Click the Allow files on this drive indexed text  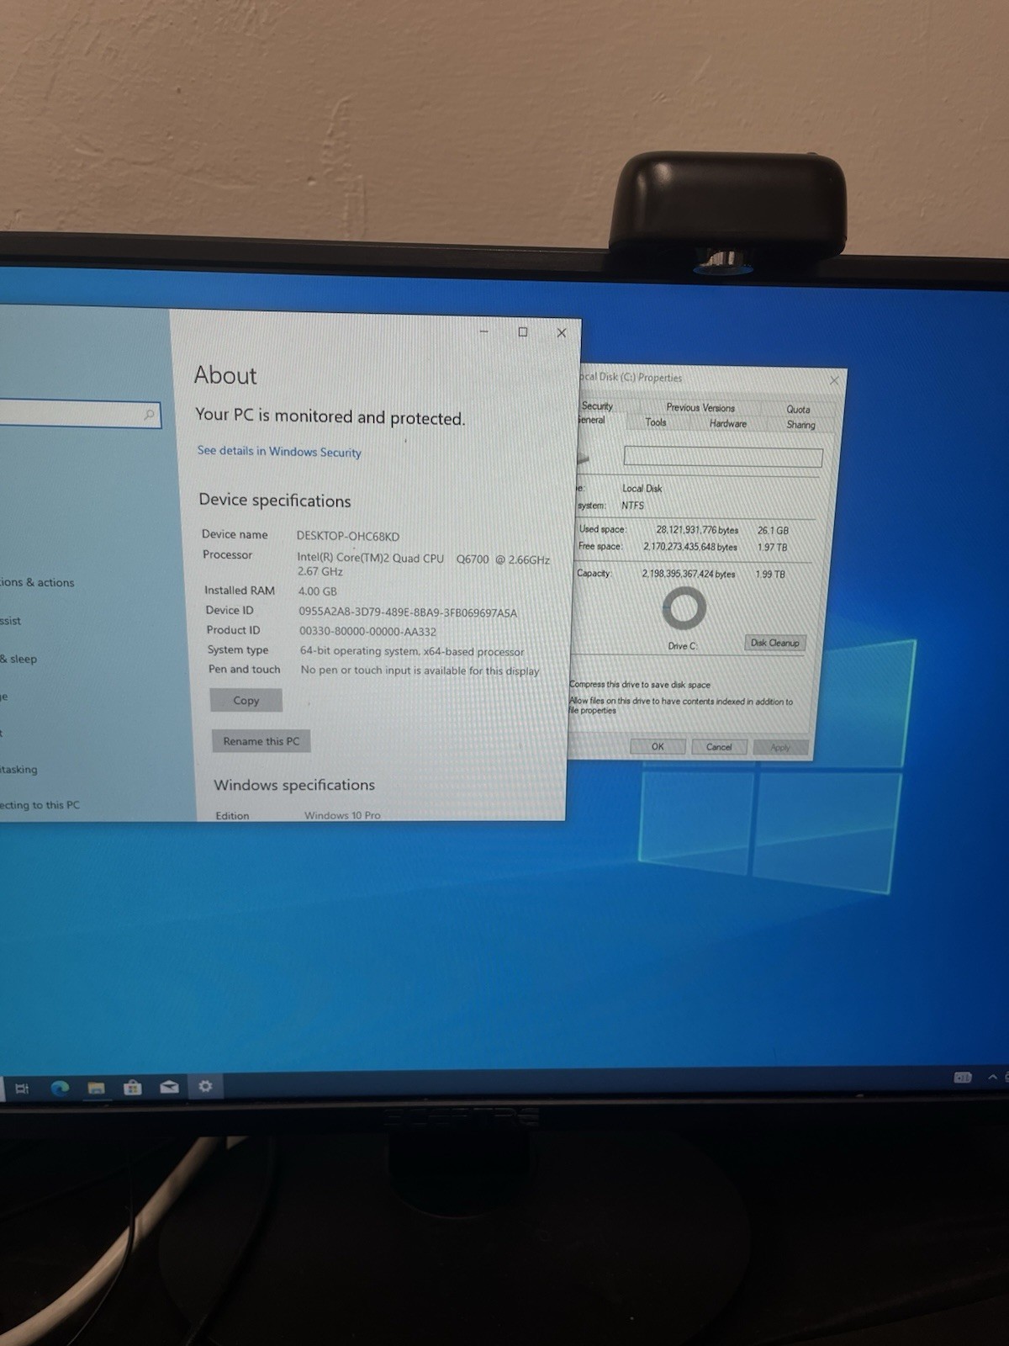click(681, 705)
